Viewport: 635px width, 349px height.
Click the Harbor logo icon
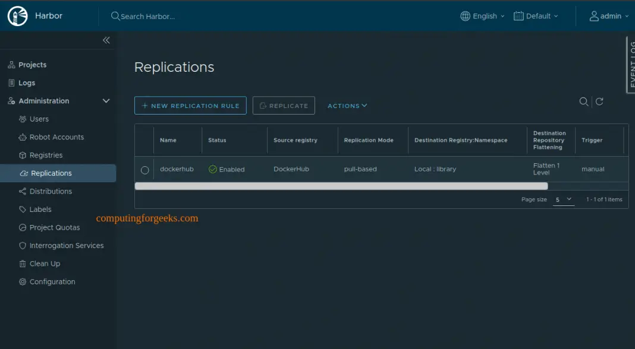(x=17, y=16)
